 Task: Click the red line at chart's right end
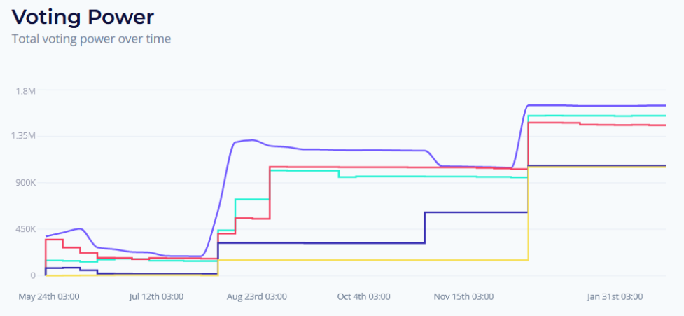[x=664, y=125]
